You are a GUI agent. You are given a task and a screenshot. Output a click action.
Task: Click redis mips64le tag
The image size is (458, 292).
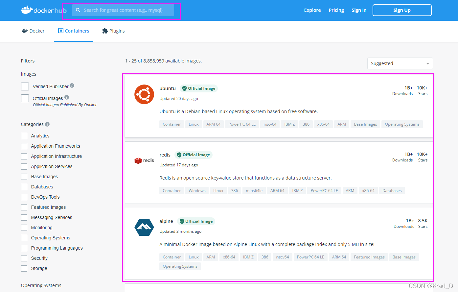tap(254, 191)
